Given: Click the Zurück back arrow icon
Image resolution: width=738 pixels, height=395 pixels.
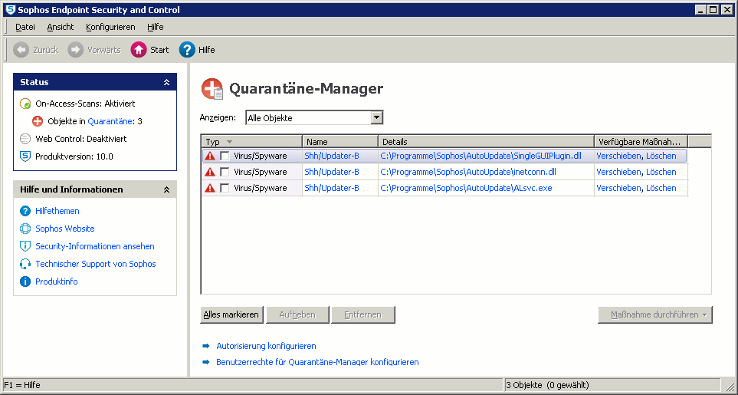Looking at the screenshot, I should (21, 50).
